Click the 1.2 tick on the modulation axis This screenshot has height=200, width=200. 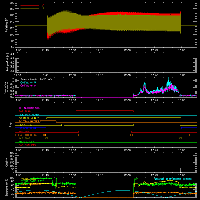point(12,78)
